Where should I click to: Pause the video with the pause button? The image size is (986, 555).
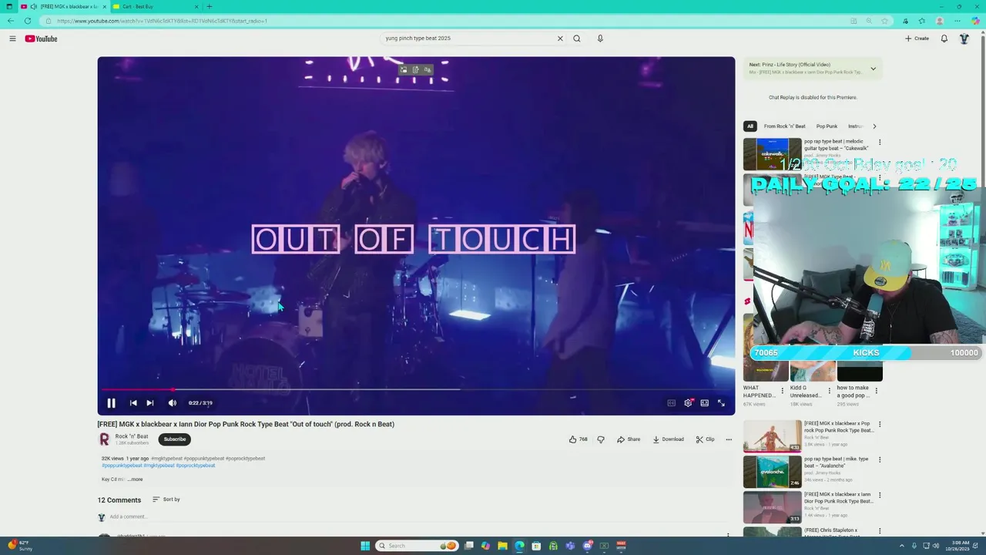[x=111, y=403]
